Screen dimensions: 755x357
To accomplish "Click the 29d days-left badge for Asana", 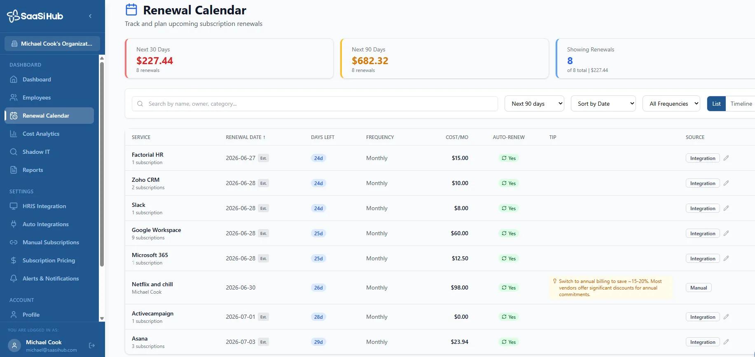I will pyautogui.click(x=318, y=342).
